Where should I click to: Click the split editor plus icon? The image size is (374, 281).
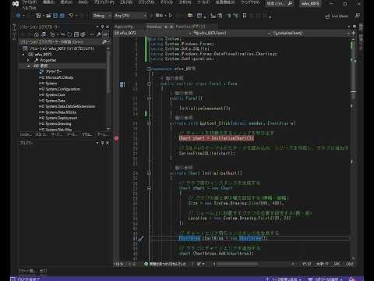click(353, 33)
